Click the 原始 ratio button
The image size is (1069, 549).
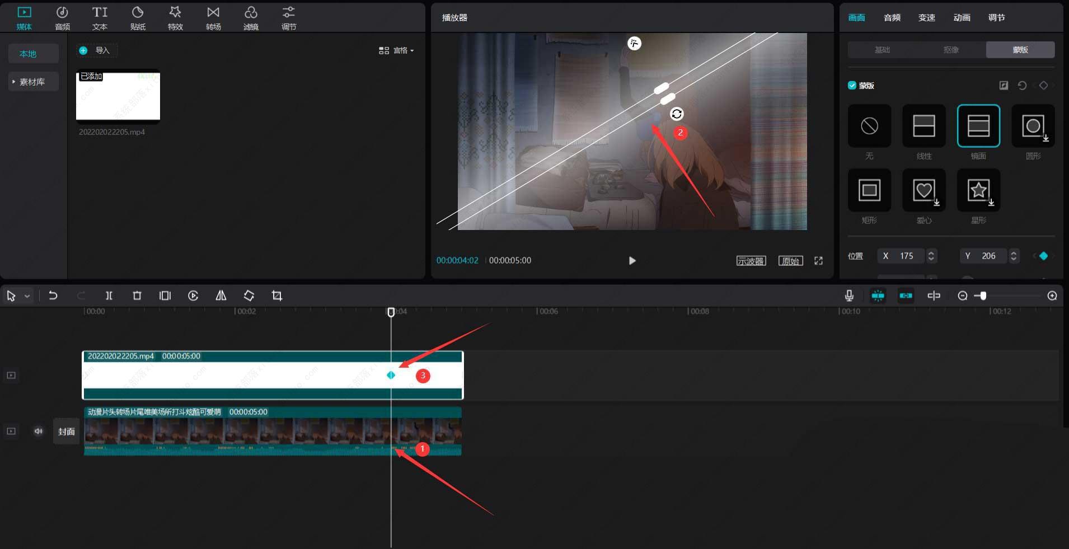pos(790,261)
